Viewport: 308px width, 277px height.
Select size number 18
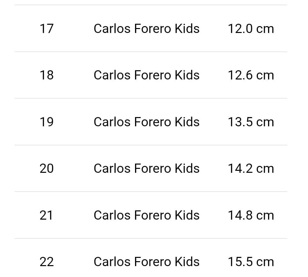(46, 75)
